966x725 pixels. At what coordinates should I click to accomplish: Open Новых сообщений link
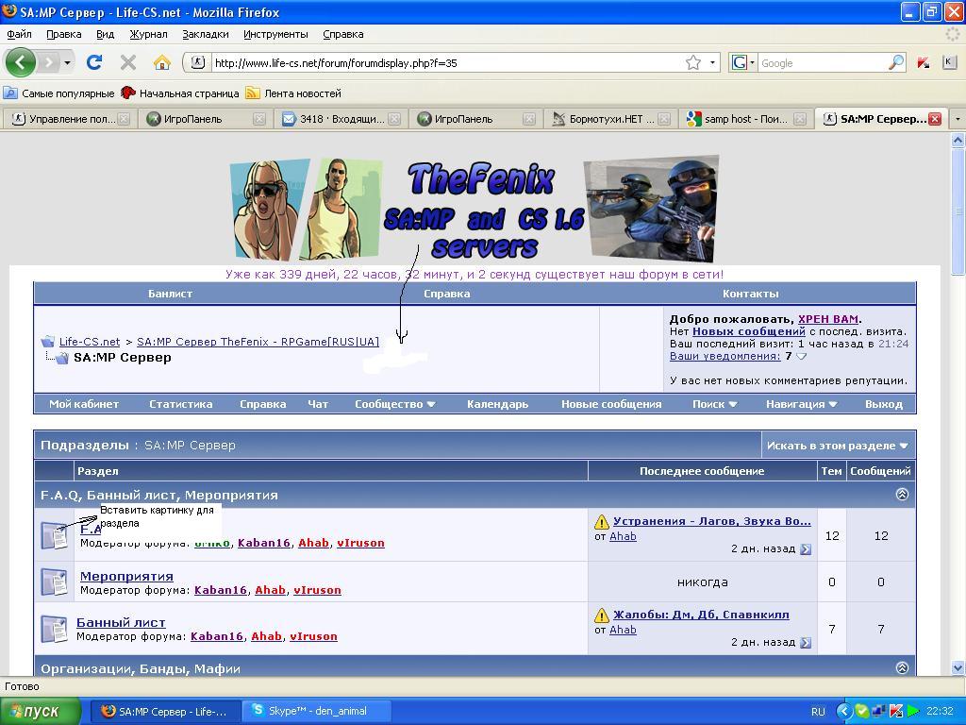[748, 331]
